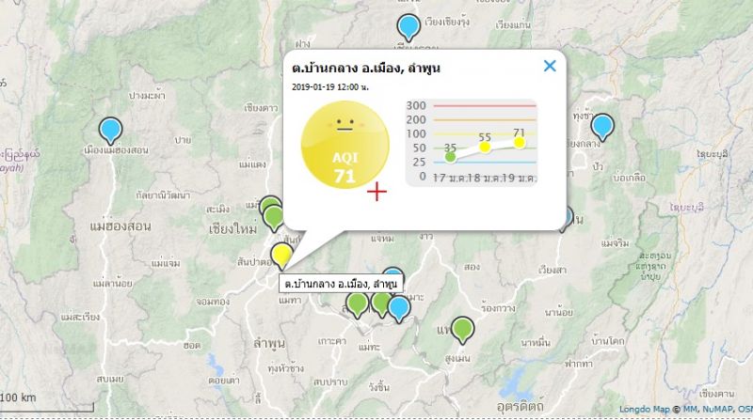Select the green marker pair at Chiang Mai

pyautogui.click(x=272, y=213)
